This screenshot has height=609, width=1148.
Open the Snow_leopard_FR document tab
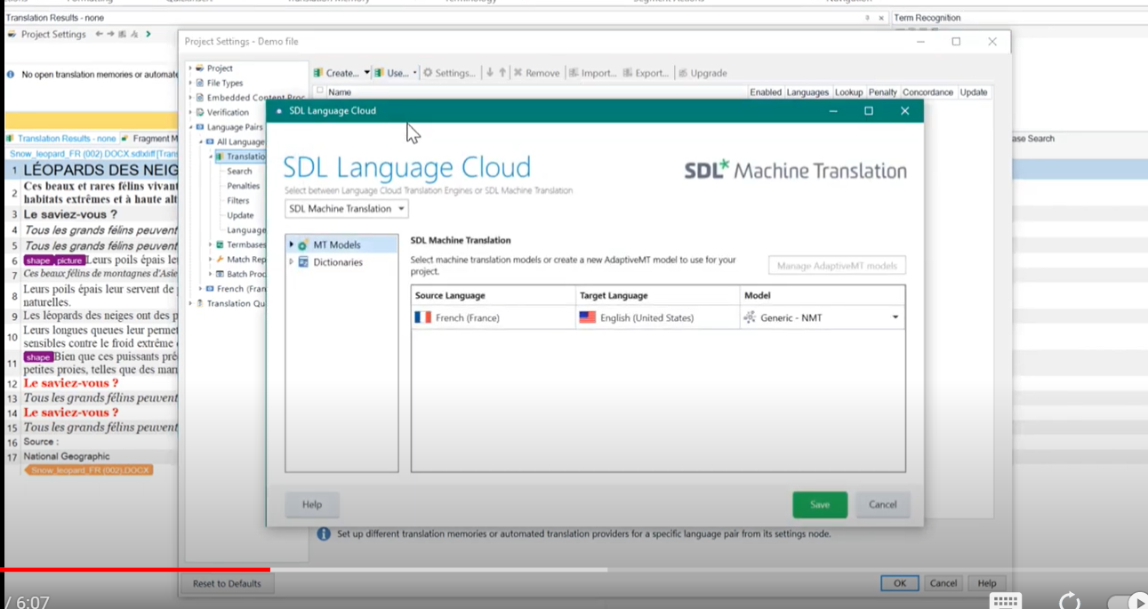point(93,153)
